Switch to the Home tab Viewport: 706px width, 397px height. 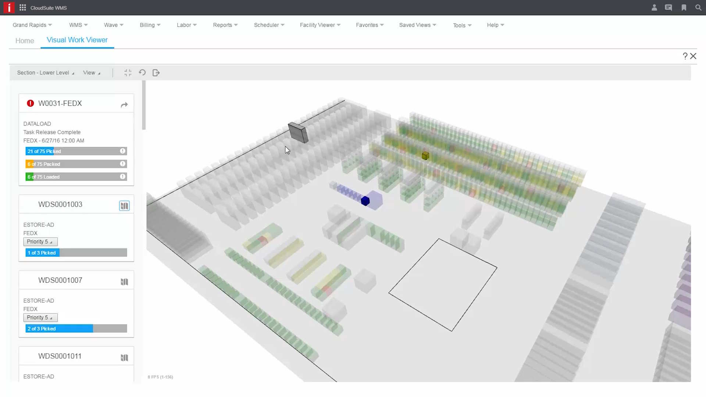pos(25,41)
